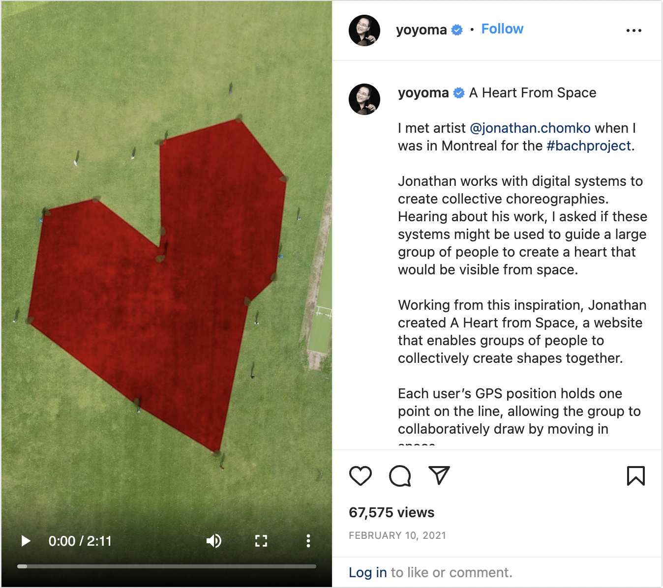Play the heart video
Image resolution: width=663 pixels, height=588 pixels.
[x=26, y=541]
